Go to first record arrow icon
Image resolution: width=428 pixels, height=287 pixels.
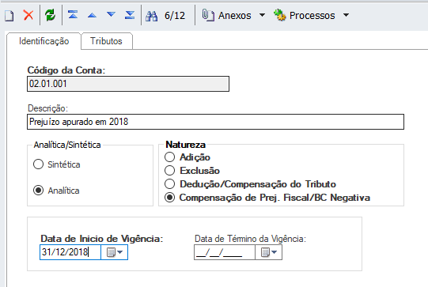tap(73, 15)
